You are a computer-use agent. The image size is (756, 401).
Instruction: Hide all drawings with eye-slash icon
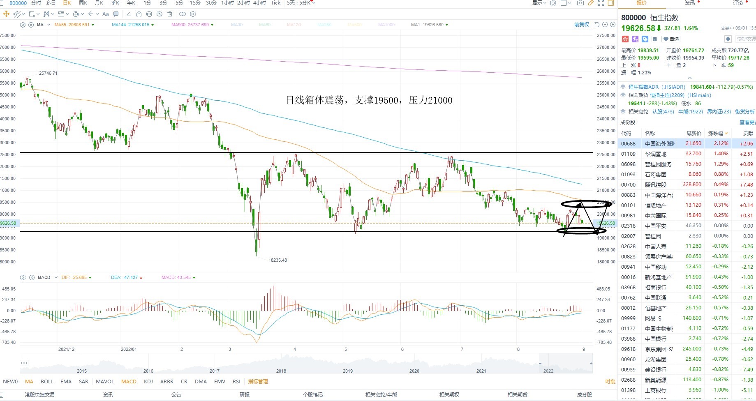click(x=160, y=14)
